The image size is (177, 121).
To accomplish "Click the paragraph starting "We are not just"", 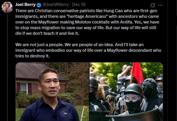I will 88,50.
